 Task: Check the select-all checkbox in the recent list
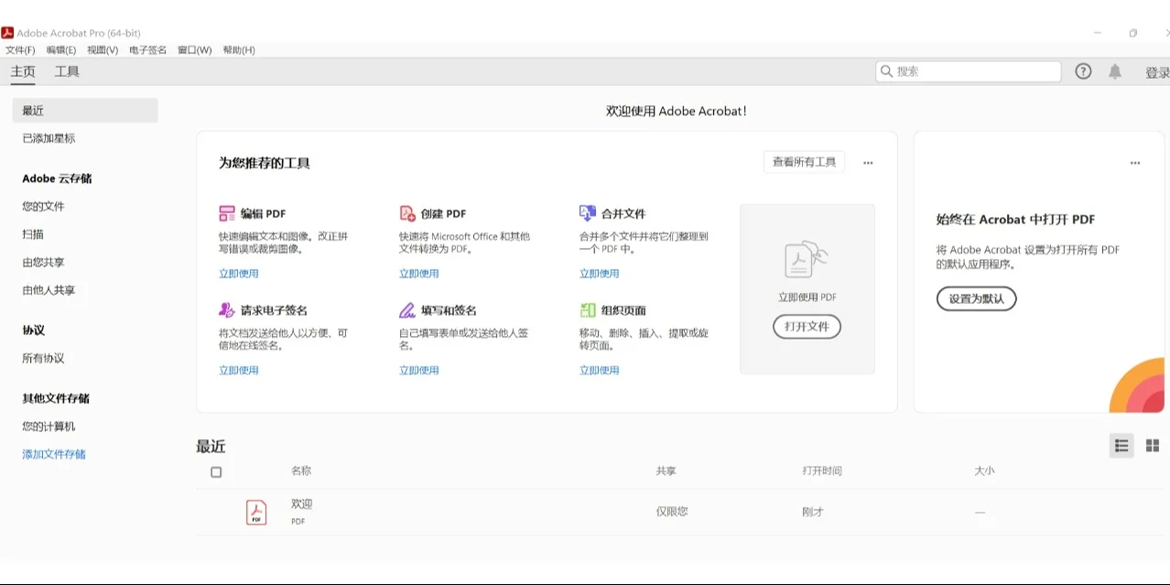[216, 471]
